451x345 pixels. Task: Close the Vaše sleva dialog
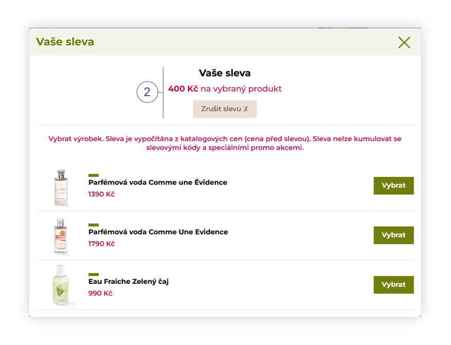[404, 43]
